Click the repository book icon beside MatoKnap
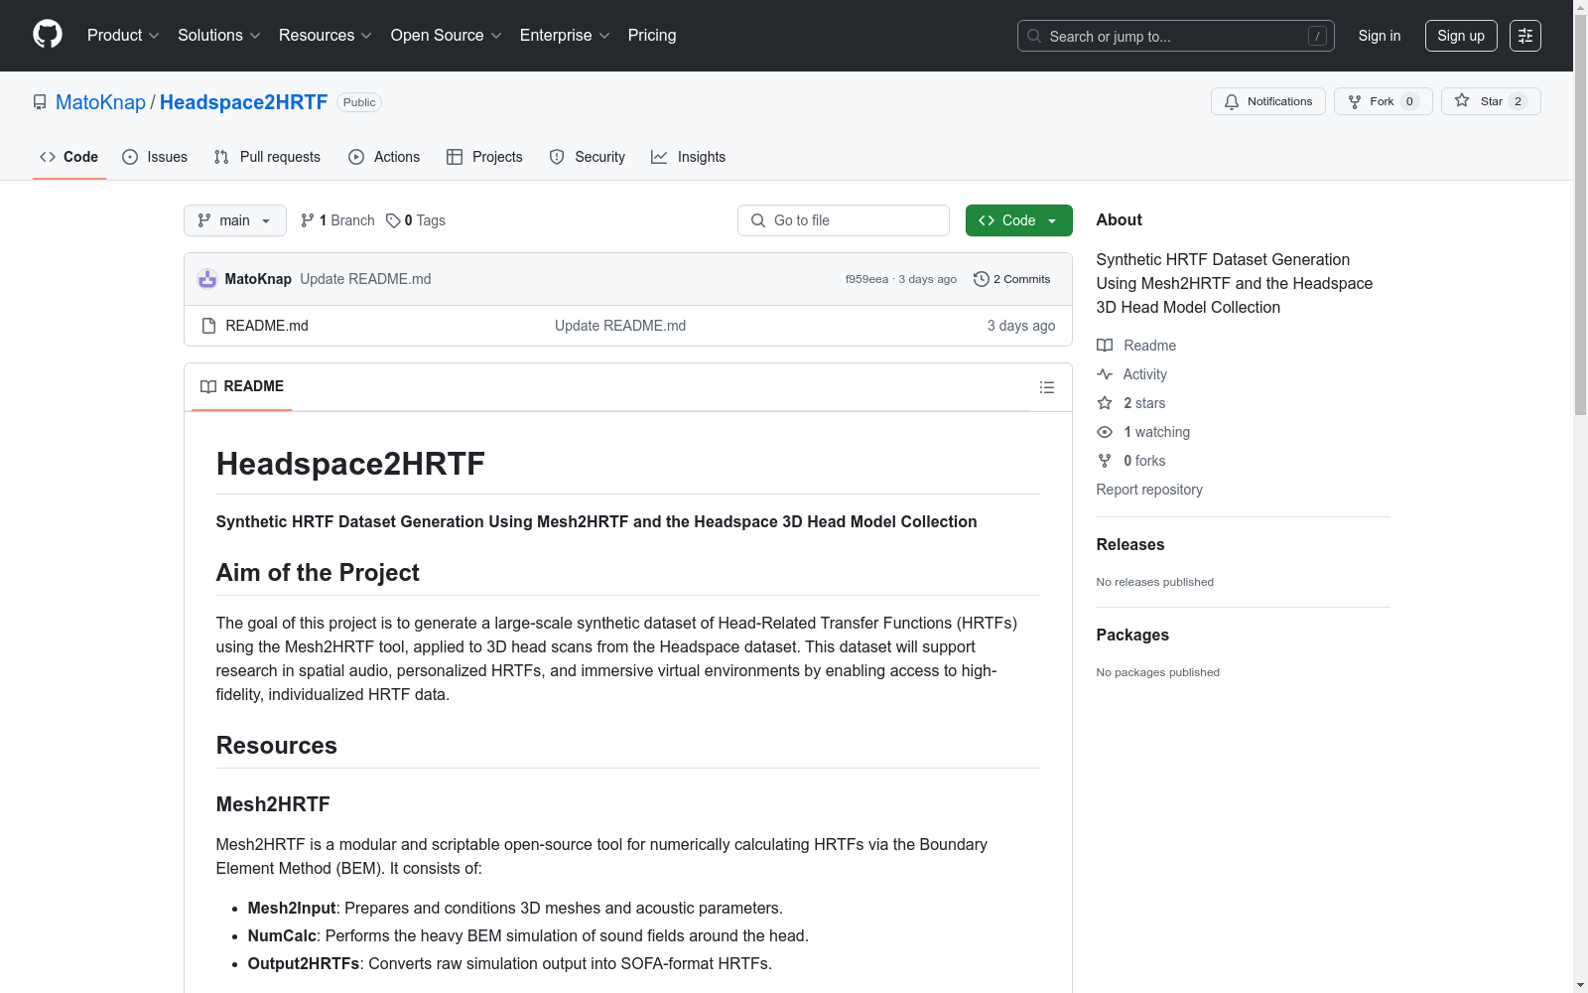Viewport: 1588px width, 993px height. 40,102
